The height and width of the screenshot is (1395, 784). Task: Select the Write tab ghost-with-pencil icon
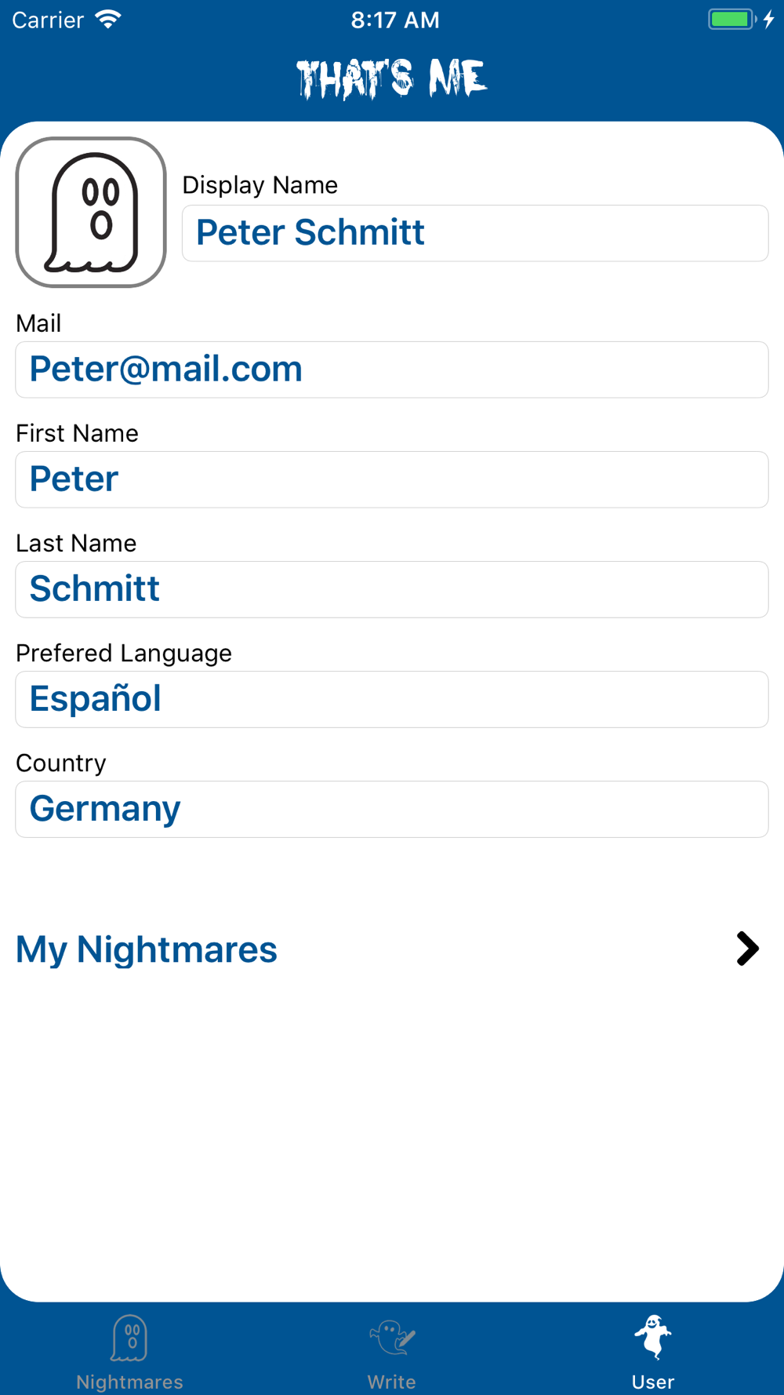392,1339
